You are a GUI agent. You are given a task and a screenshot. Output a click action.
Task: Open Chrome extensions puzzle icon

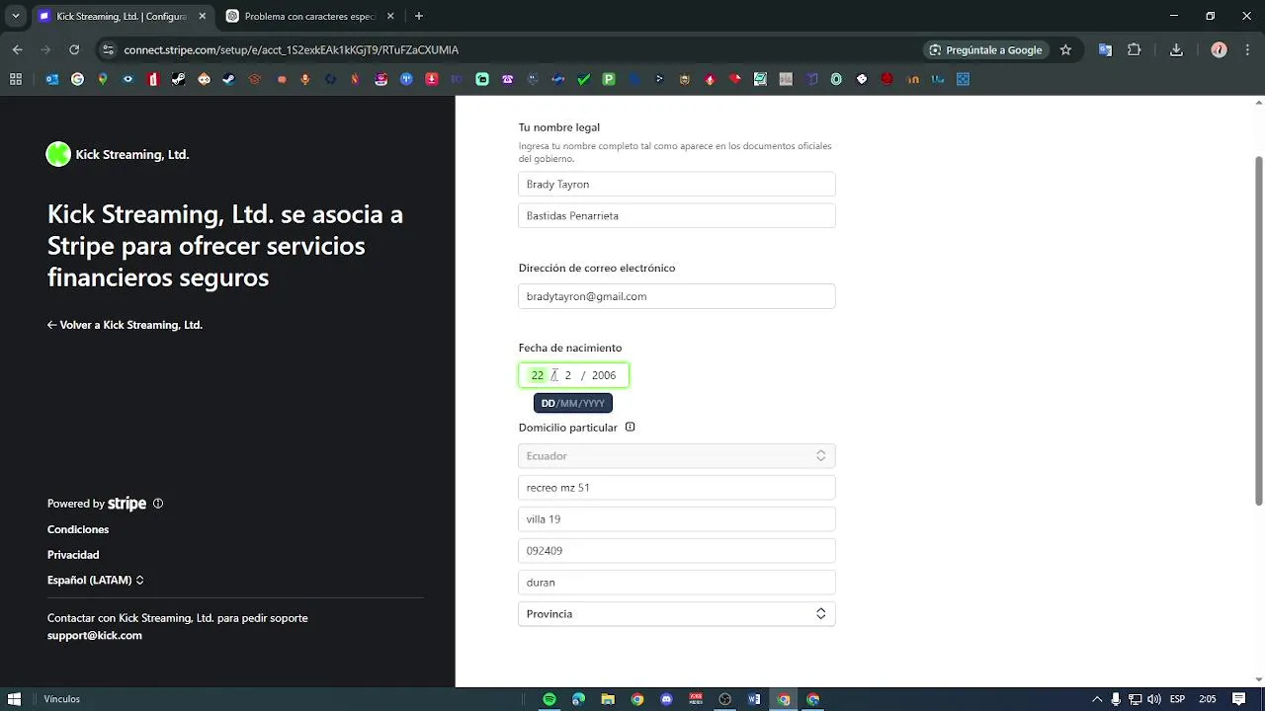(x=1134, y=49)
